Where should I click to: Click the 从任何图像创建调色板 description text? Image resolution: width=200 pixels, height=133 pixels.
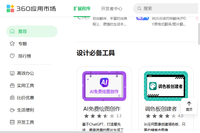[x=165, y=127]
